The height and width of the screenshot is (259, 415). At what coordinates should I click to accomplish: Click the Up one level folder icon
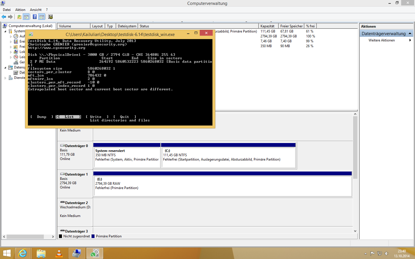click(x=19, y=17)
